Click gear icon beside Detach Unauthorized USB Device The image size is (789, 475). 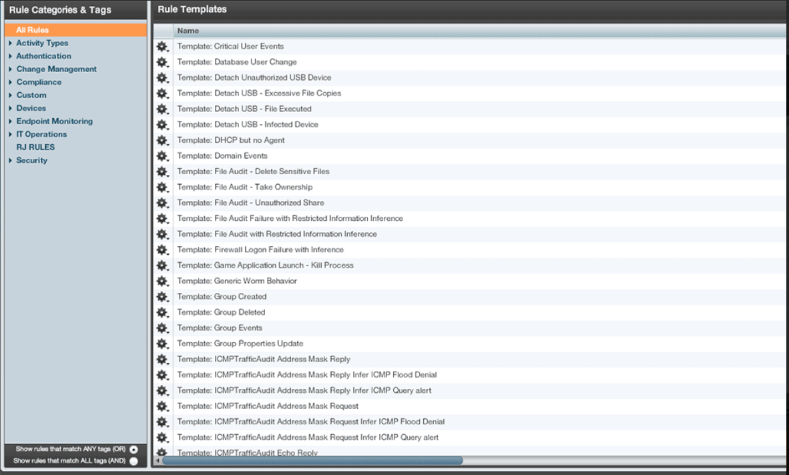162,78
